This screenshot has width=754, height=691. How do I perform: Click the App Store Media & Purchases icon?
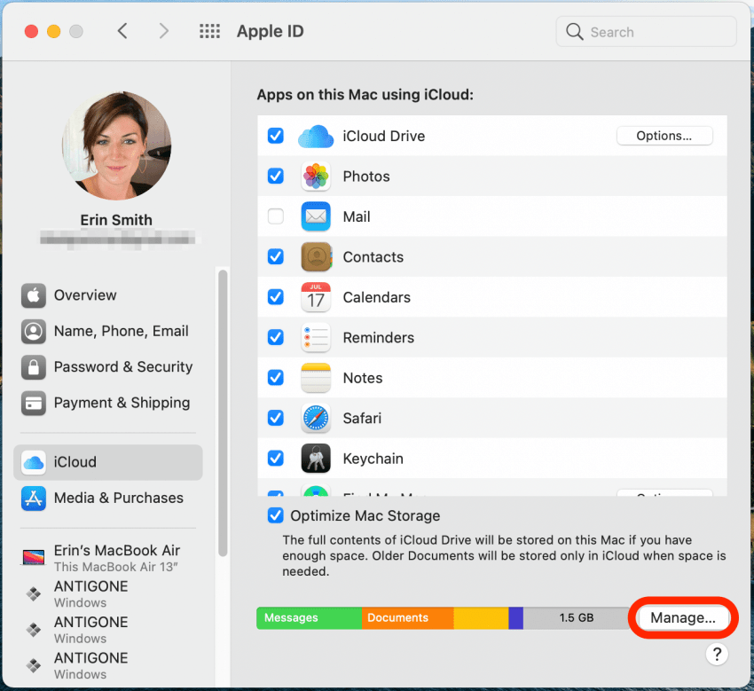(x=33, y=499)
